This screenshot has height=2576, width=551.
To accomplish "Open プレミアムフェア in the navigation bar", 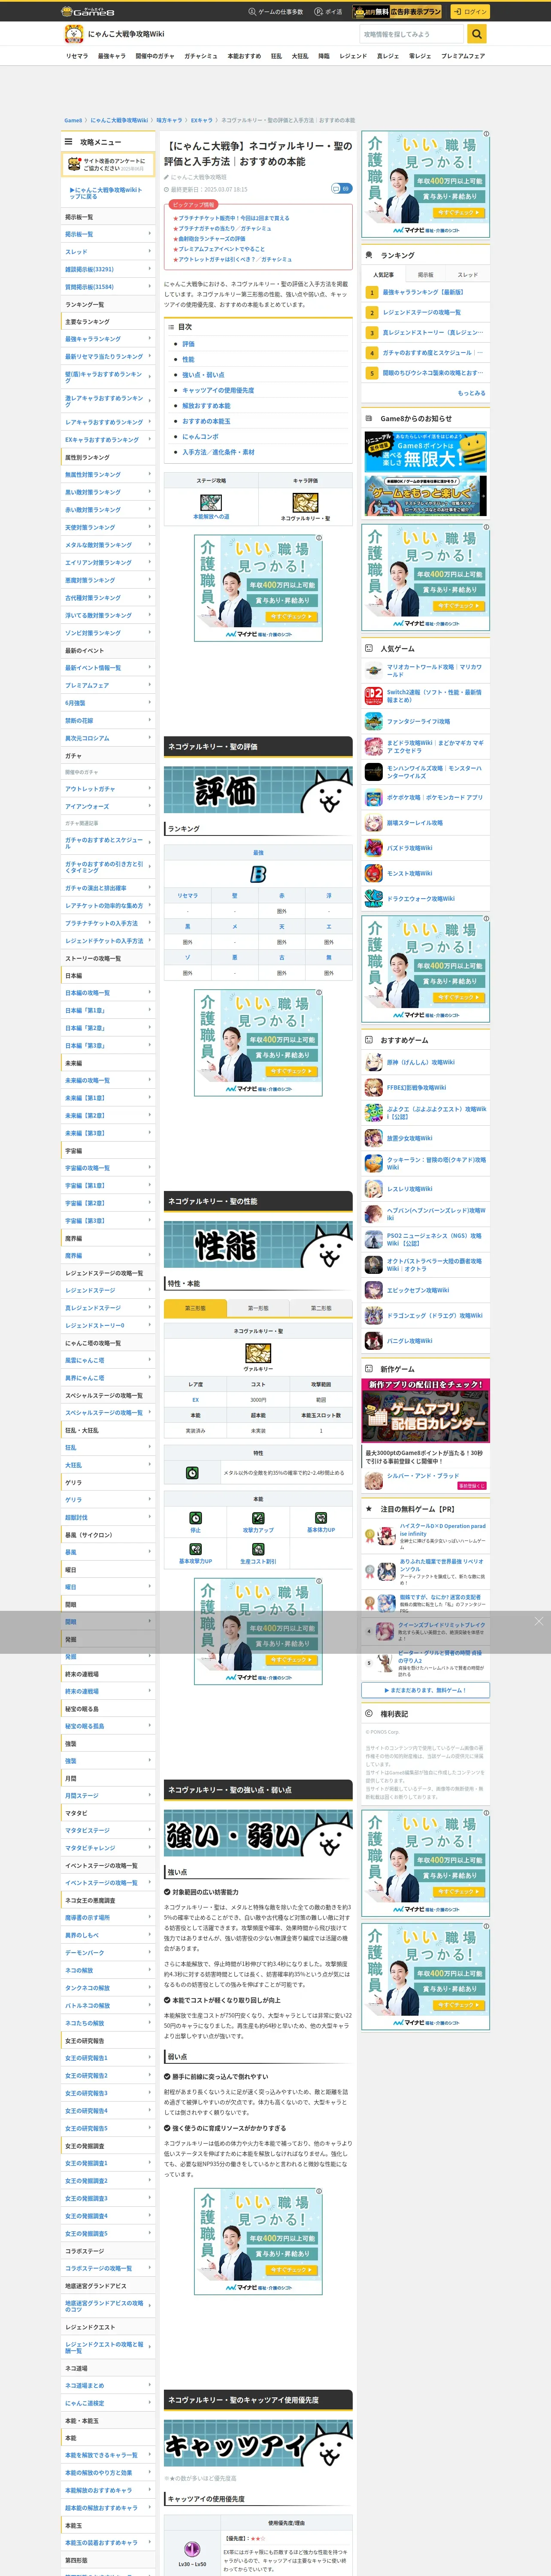I will (x=463, y=56).
